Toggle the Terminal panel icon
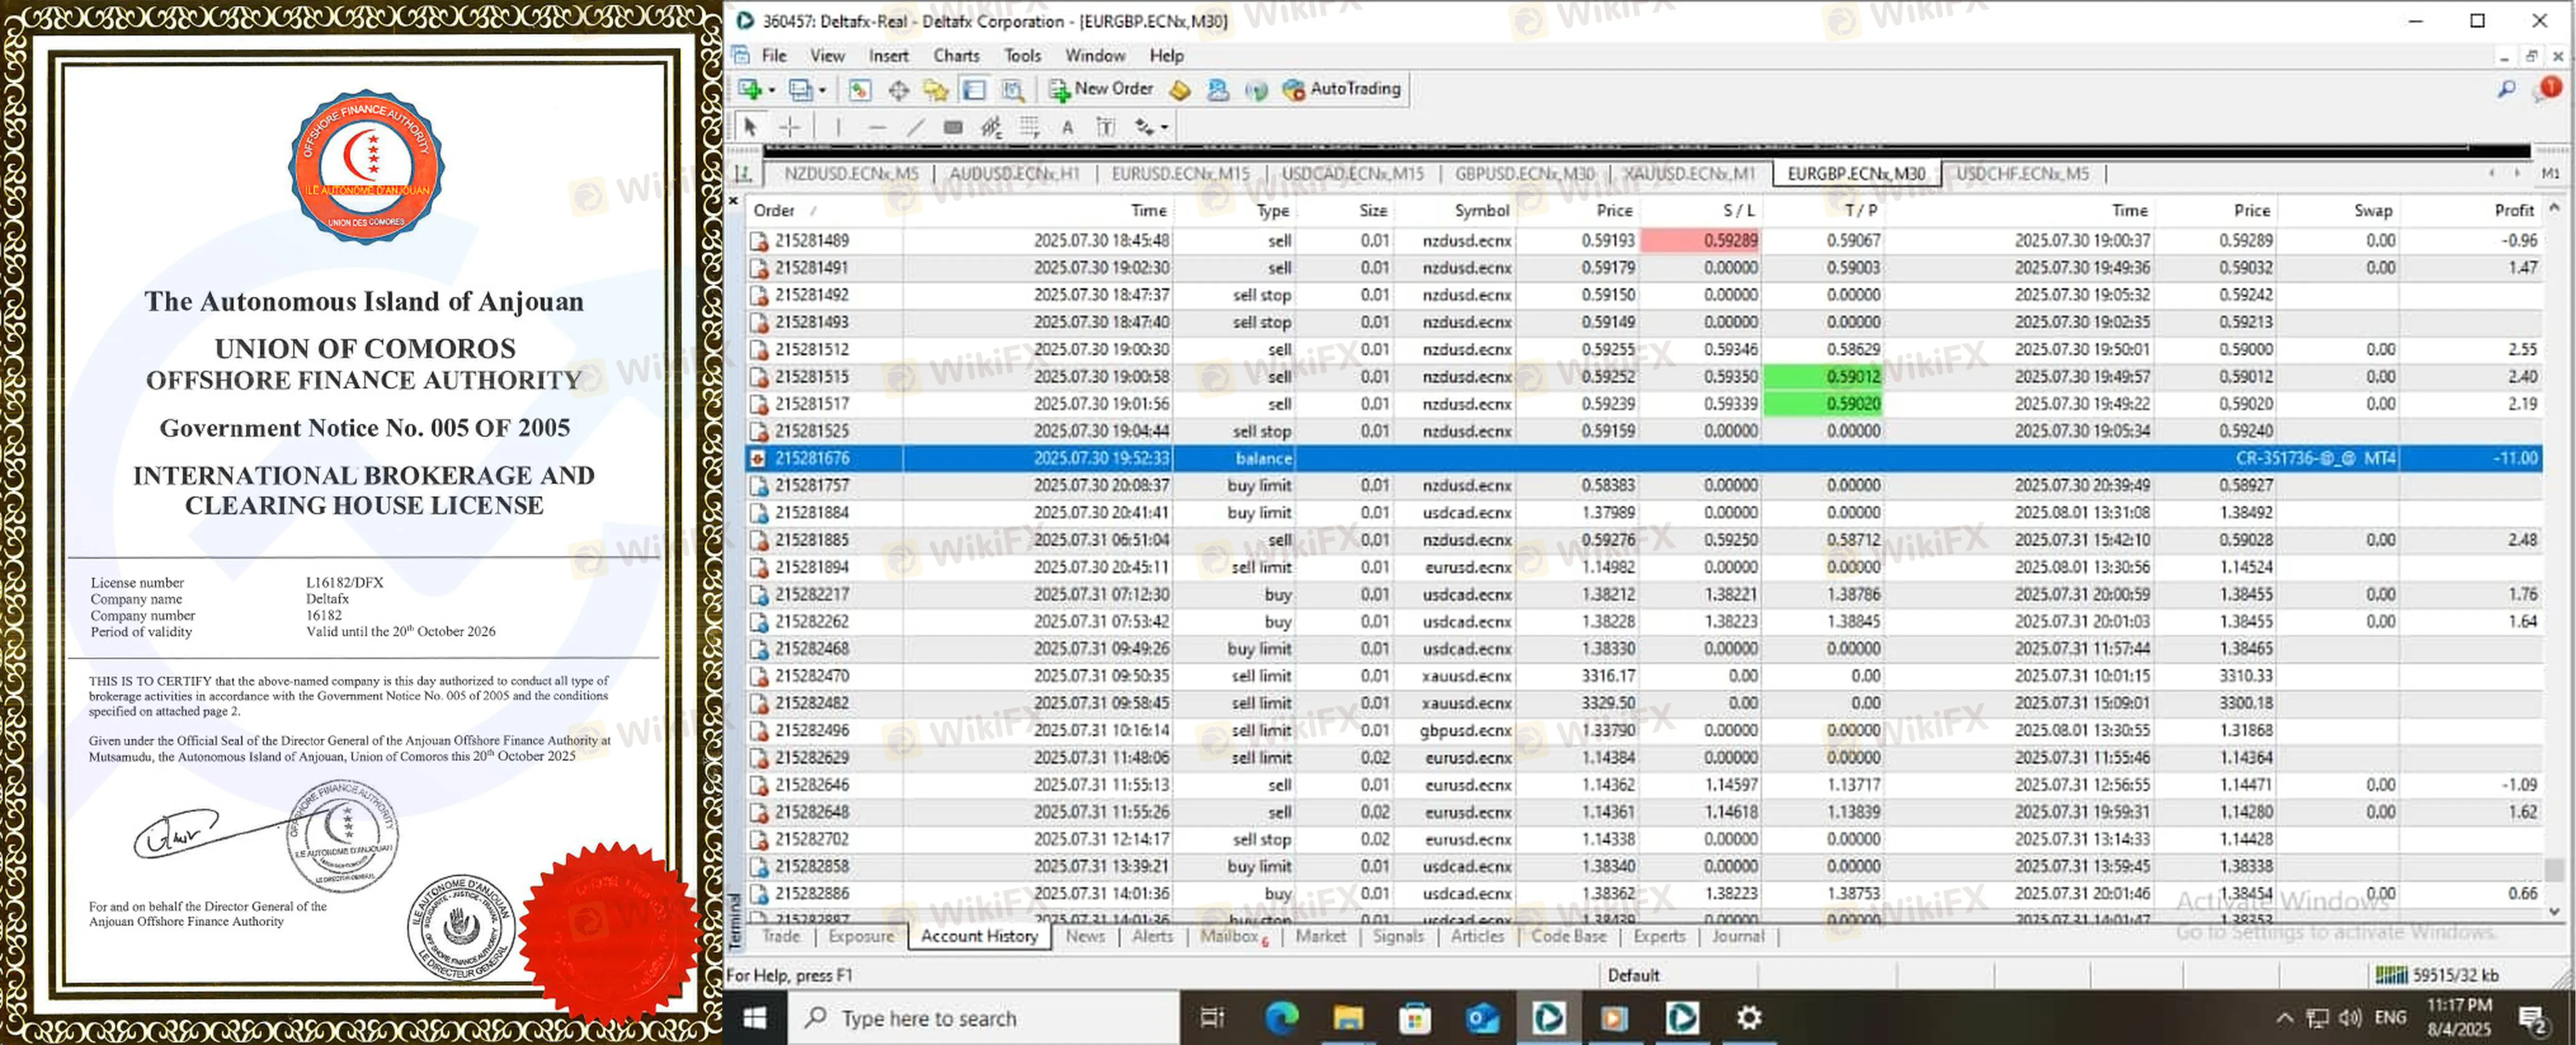 974,90
